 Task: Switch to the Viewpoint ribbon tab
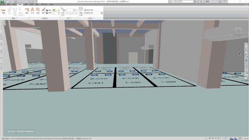point(14,4)
